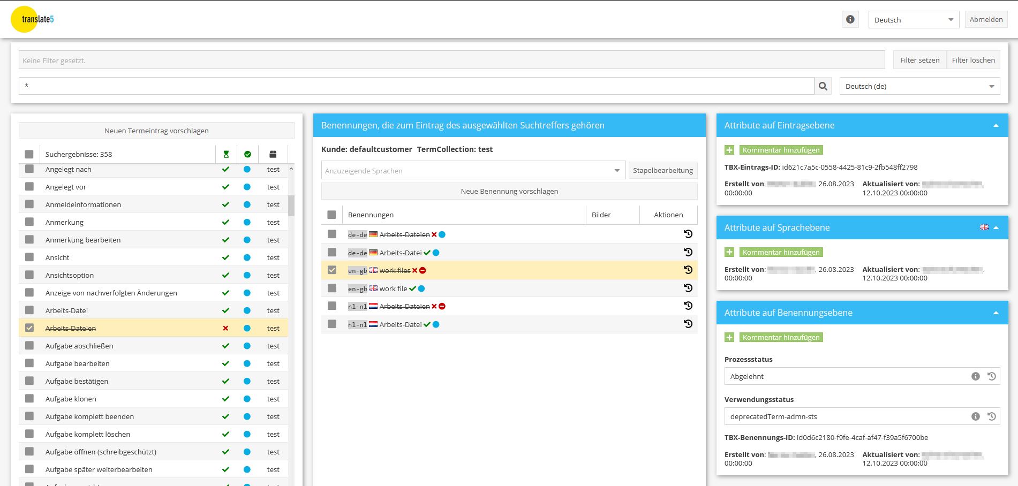Image resolution: width=1018 pixels, height=486 pixels.
Task: Uncheck the selected Arbeits-Dateien result checkbox
Action: (29, 328)
